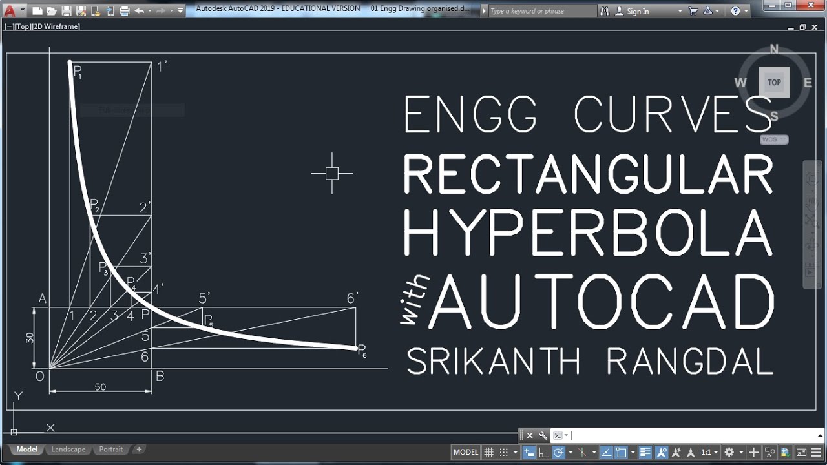Click in the command line input
Image resolution: width=827 pixels, height=465 pixels.
[x=688, y=435]
